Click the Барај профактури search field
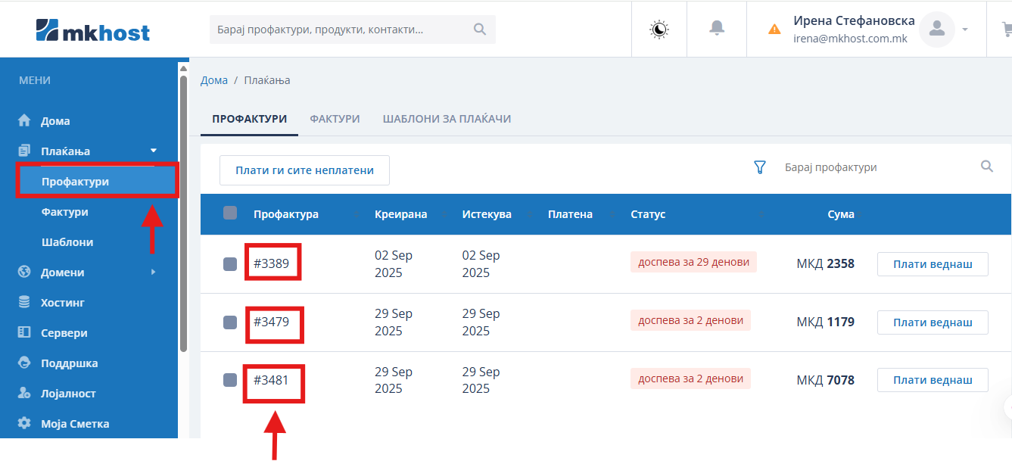1012x461 pixels. pyautogui.click(x=878, y=167)
